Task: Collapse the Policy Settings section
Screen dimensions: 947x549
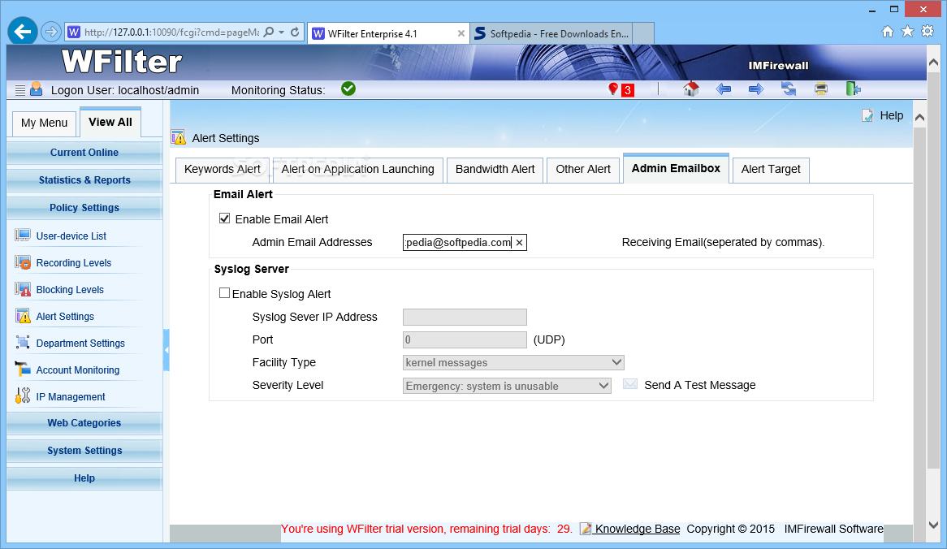Action: [84, 208]
